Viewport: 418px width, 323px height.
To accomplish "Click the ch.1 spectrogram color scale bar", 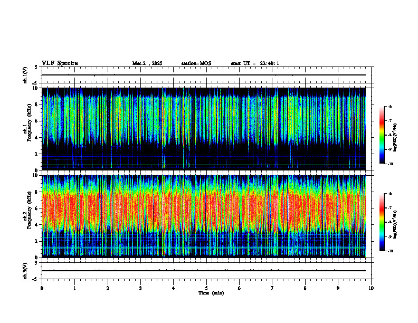I will coord(382,135).
